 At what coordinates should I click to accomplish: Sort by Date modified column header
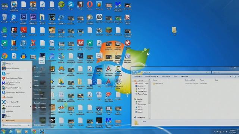pyautogui.click(x=190, y=80)
